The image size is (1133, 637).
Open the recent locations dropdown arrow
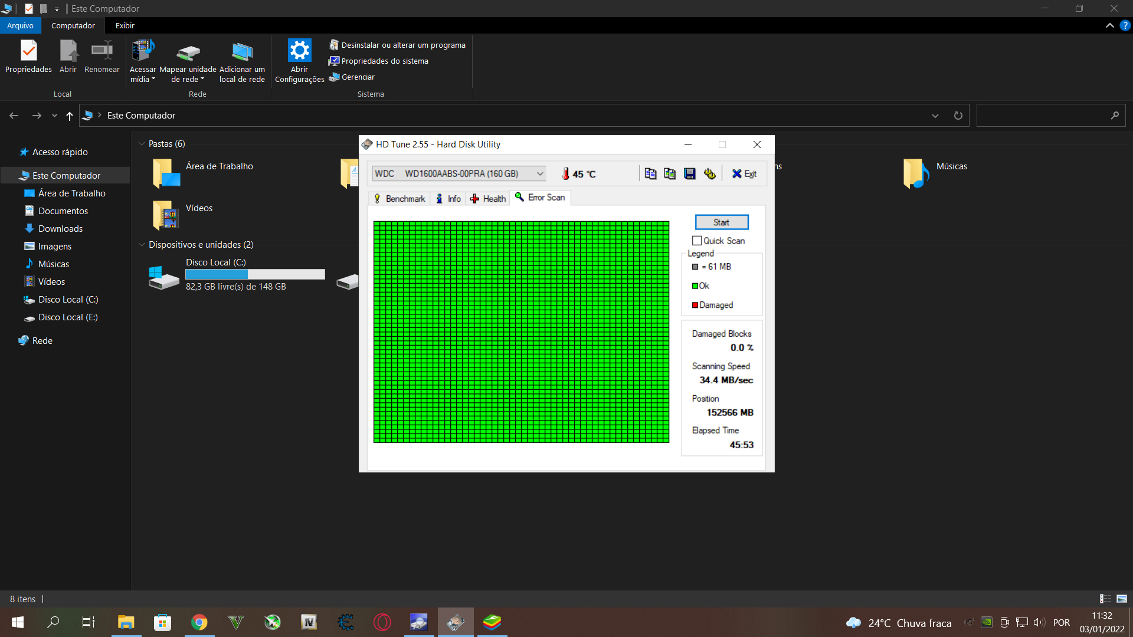point(54,116)
